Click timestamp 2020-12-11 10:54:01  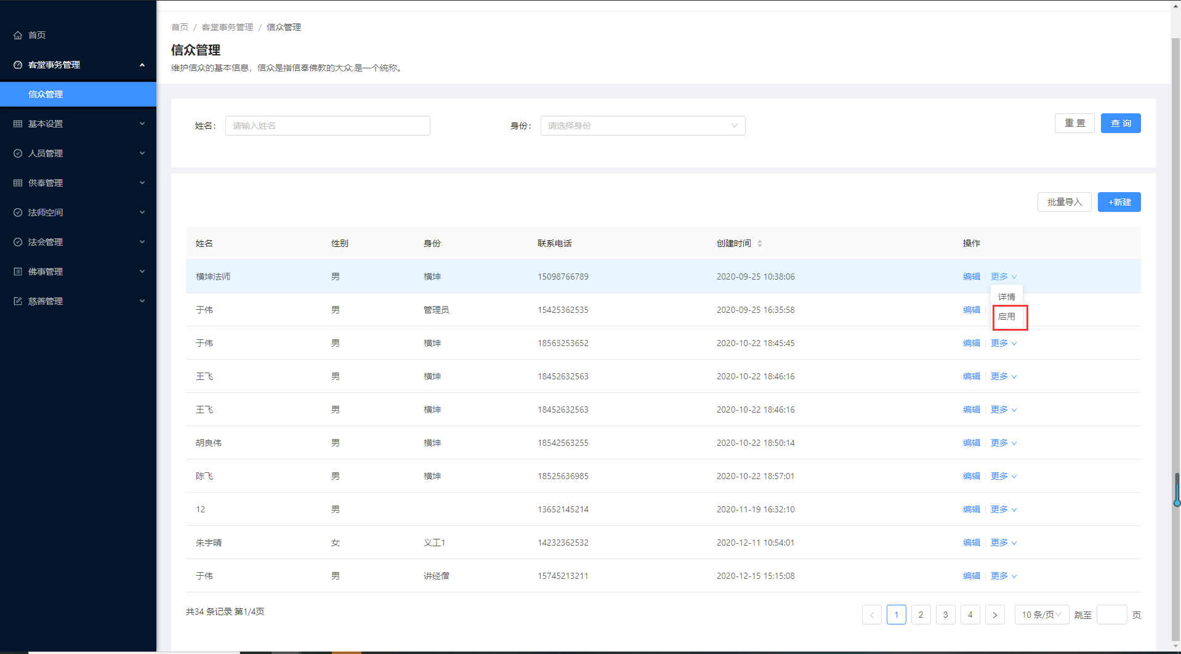[756, 543]
